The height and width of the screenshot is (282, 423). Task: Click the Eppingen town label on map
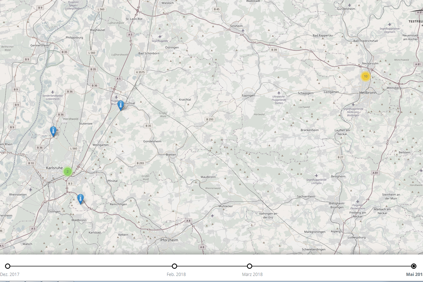248,95
